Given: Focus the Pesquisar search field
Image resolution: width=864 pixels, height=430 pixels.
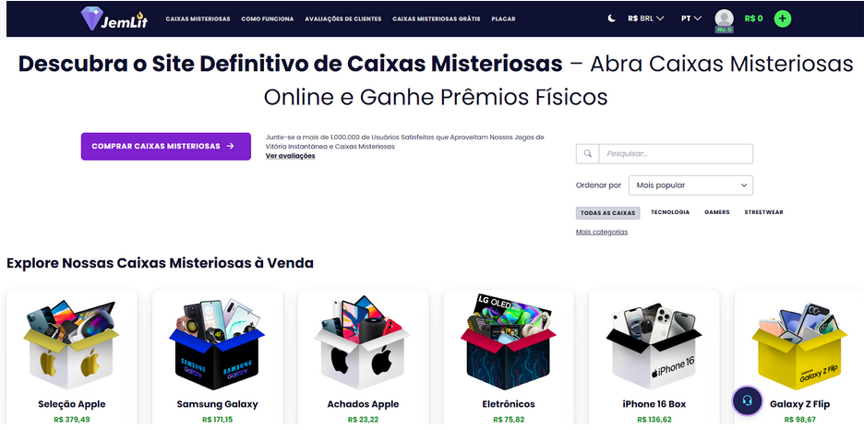Looking at the screenshot, I should click(676, 153).
